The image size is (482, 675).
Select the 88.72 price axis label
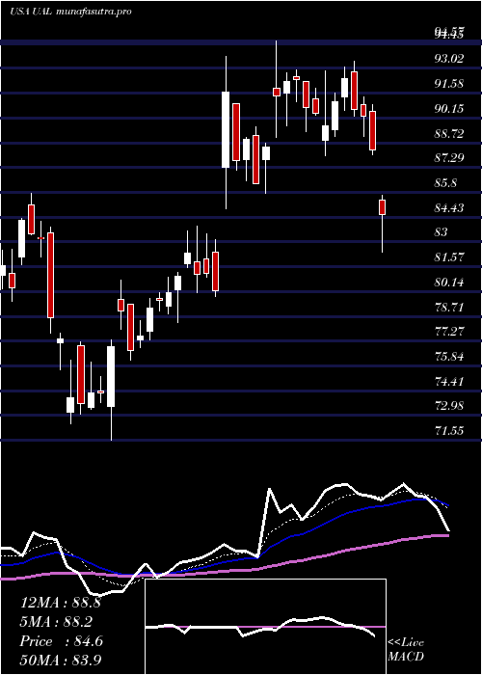click(x=449, y=133)
